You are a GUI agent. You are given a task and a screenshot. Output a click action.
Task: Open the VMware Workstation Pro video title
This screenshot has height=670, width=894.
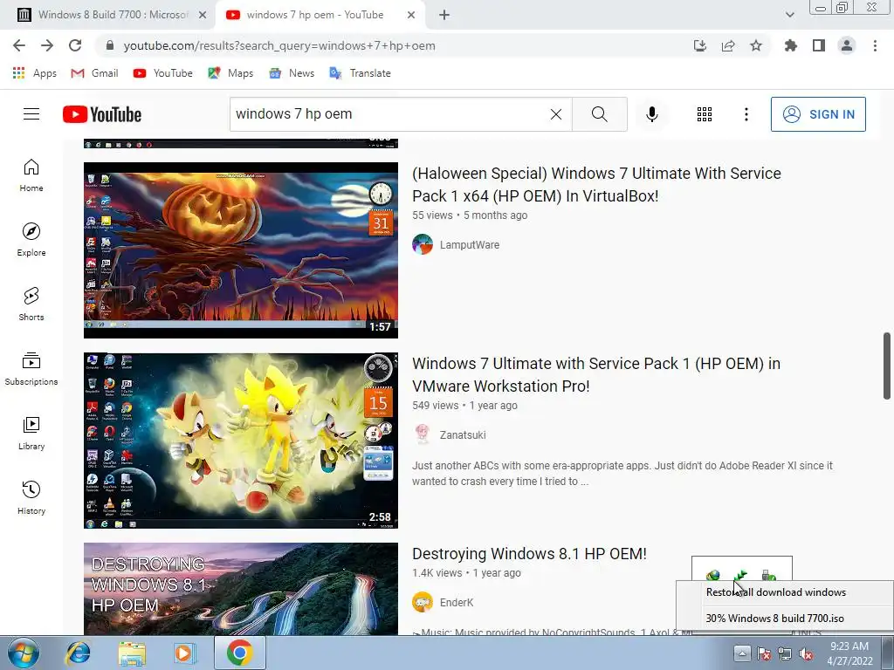coord(596,375)
